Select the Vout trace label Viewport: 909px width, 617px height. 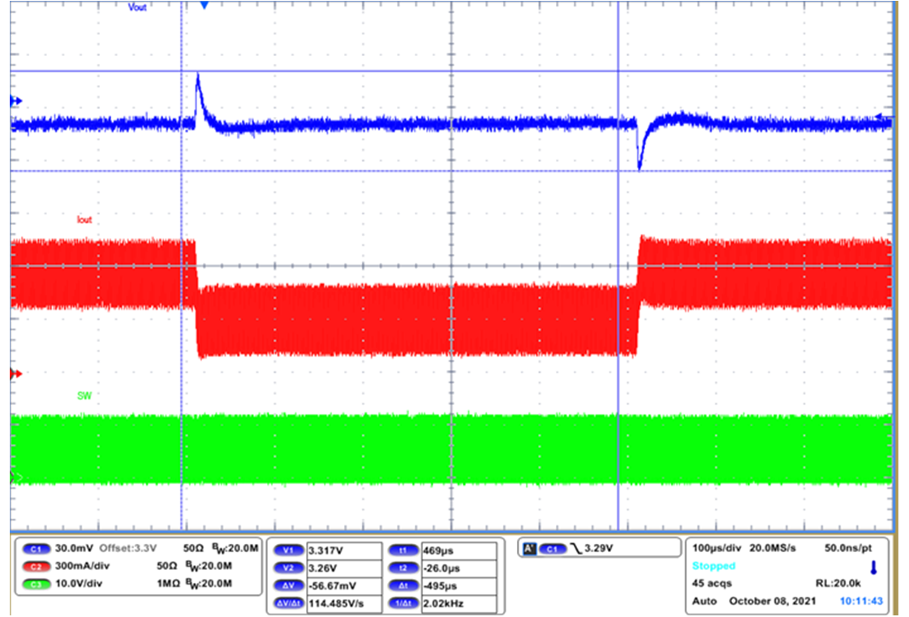[x=136, y=7]
